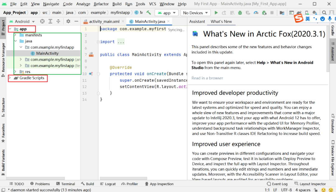Switch to activity_main.xml editor tab
336x192 pixels.
point(104,21)
